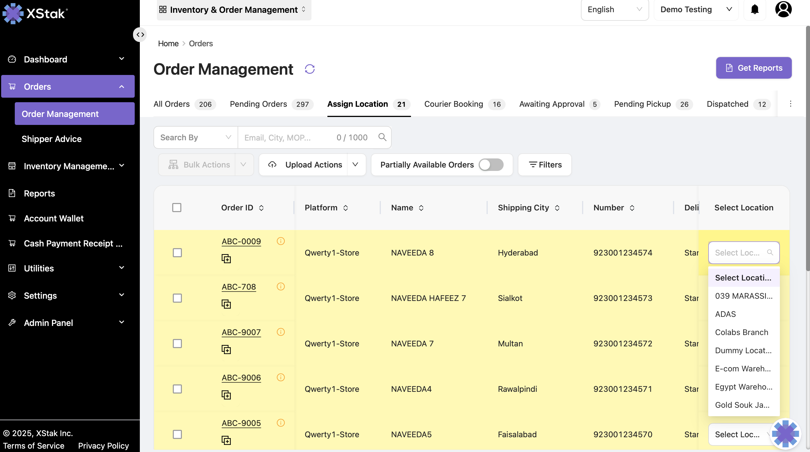Switch to the Pending Orders tab
This screenshot has width=810, height=452.
(271, 104)
